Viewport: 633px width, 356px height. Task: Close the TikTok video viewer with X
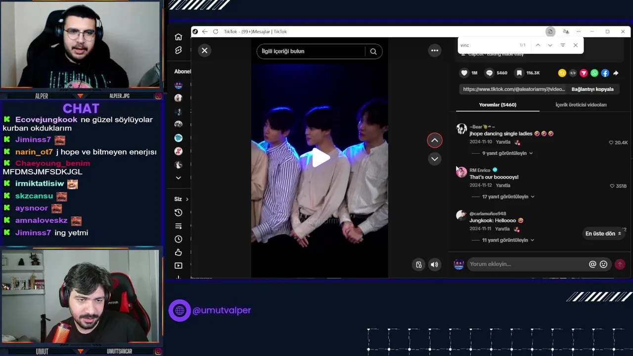(x=204, y=50)
